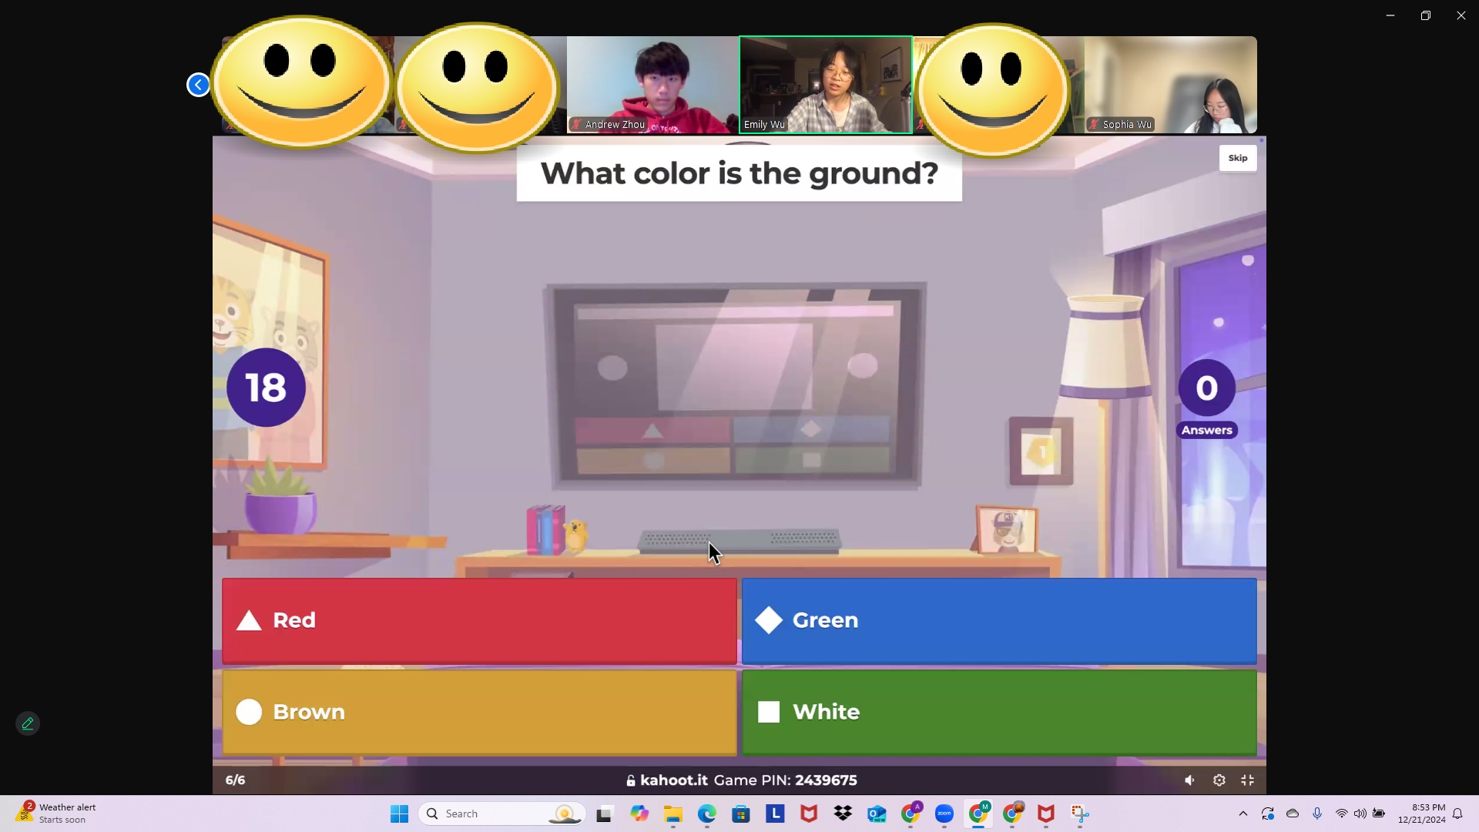This screenshot has height=832, width=1479.
Task: Open Task View on the taskbar
Action: click(x=605, y=814)
